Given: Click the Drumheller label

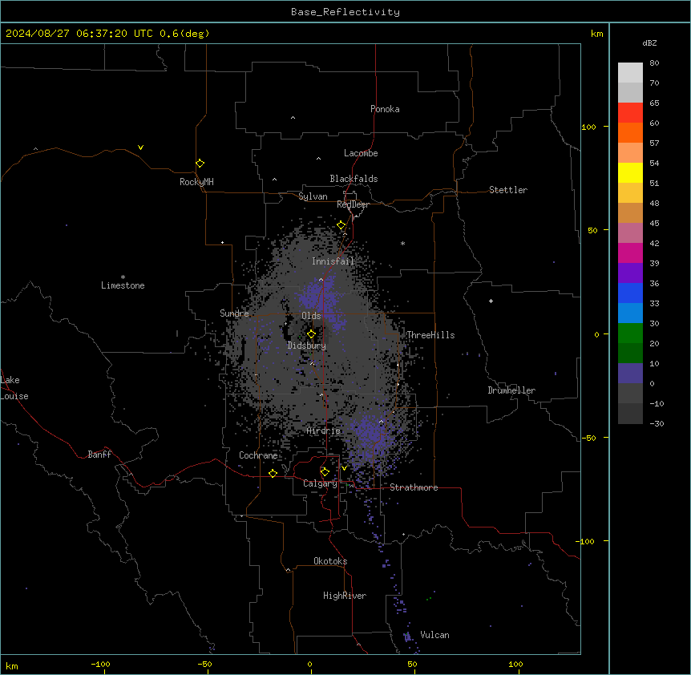Looking at the screenshot, I should click(x=511, y=390).
